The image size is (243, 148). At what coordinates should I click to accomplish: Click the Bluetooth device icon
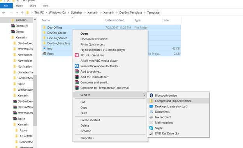[x=151, y=96]
